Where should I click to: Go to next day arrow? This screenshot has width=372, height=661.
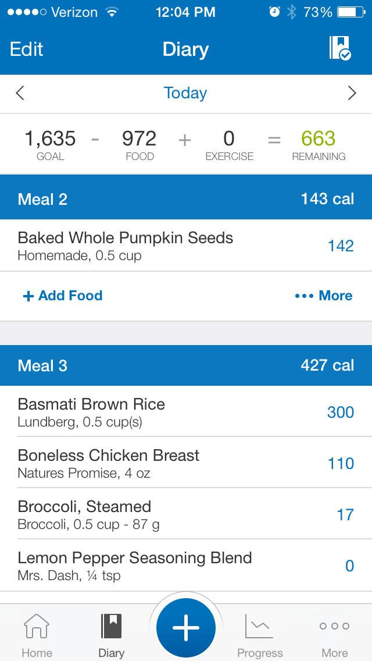[352, 93]
